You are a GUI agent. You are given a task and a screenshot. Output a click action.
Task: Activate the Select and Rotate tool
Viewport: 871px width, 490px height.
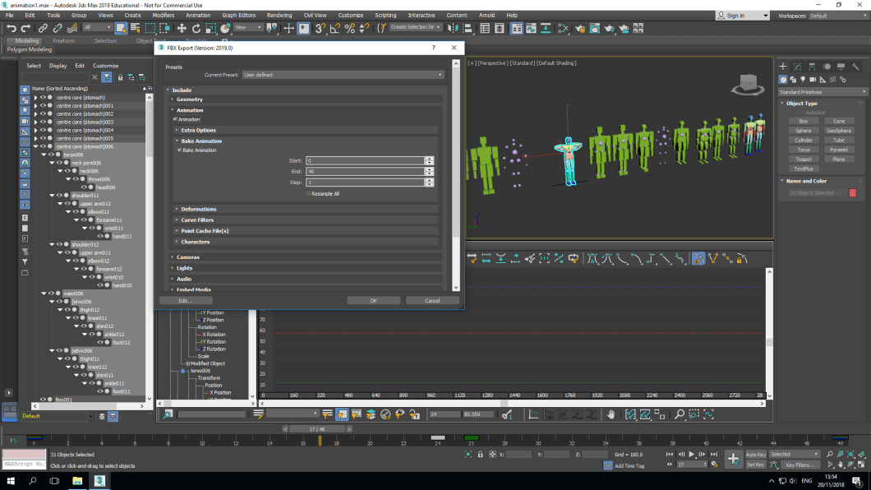(x=196, y=28)
